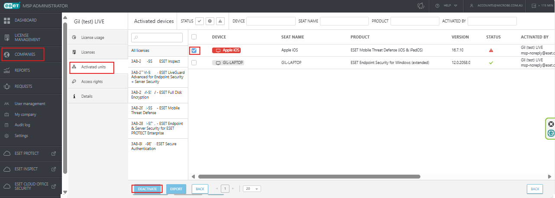555x198 pixels.
Task: Sort by the PRODUCT column header
Action: 360,37
